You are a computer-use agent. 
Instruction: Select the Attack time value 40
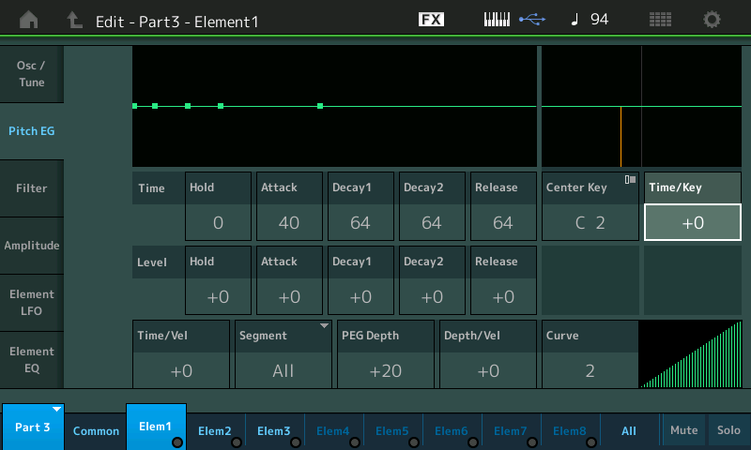289,223
